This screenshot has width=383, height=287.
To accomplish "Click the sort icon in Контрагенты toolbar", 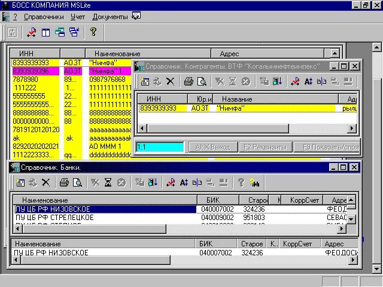I will (x=277, y=81).
